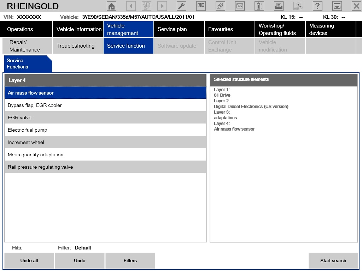
Task: Click the connection plug icon
Action: coord(220,6)
